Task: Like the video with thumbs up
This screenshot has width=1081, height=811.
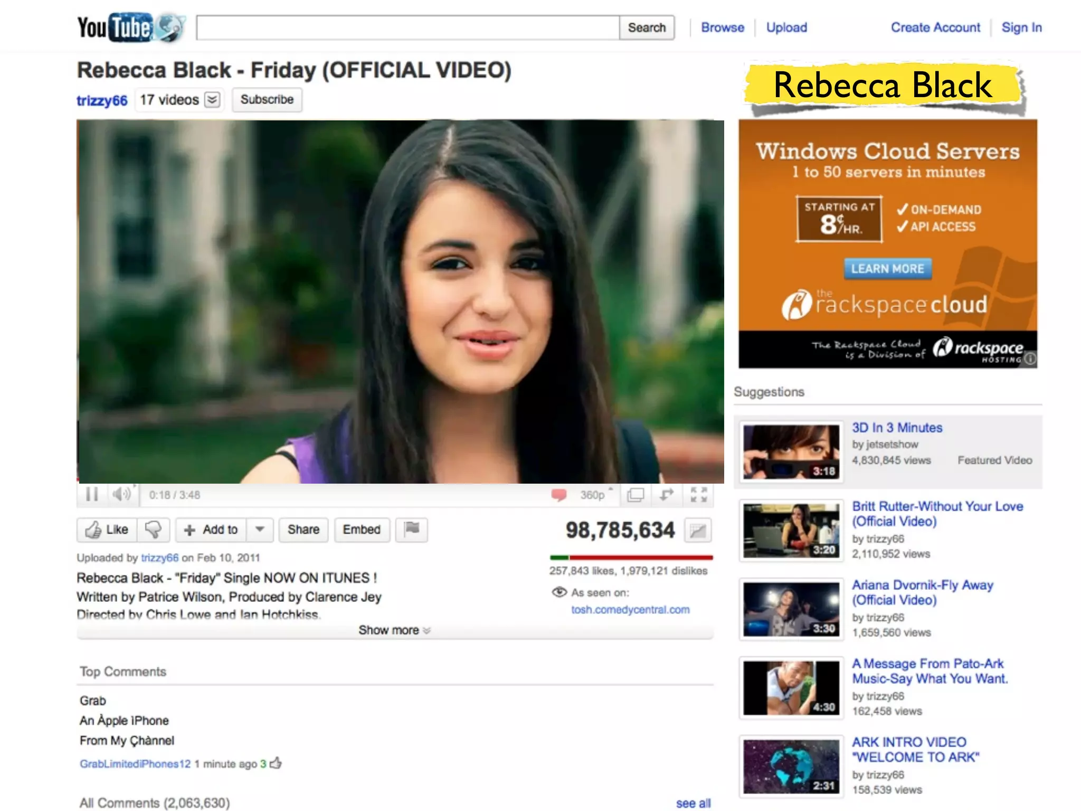Action: click(x=108, y=530)
